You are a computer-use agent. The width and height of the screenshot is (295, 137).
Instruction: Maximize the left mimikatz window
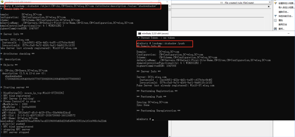[x=159, y=1]
